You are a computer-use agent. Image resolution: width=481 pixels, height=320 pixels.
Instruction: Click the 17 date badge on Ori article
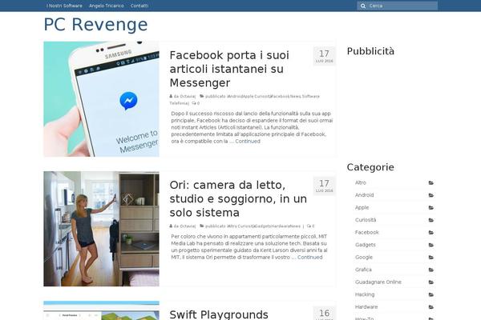(x=324, y=186)
